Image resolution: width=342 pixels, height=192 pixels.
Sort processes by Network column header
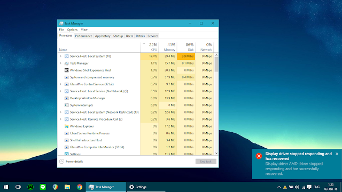click(x=204, y=47)
